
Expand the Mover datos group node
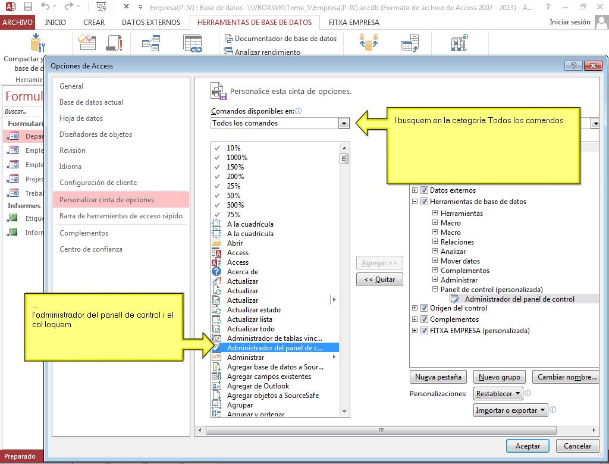pyautogui.click(x=435, y=261)
